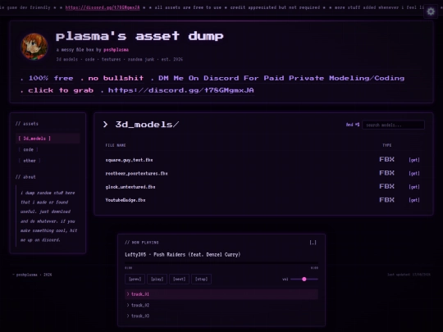Click the 'click to grab' banner text
443x332 pixels.
pyautogui.click(x=61, y=90)
